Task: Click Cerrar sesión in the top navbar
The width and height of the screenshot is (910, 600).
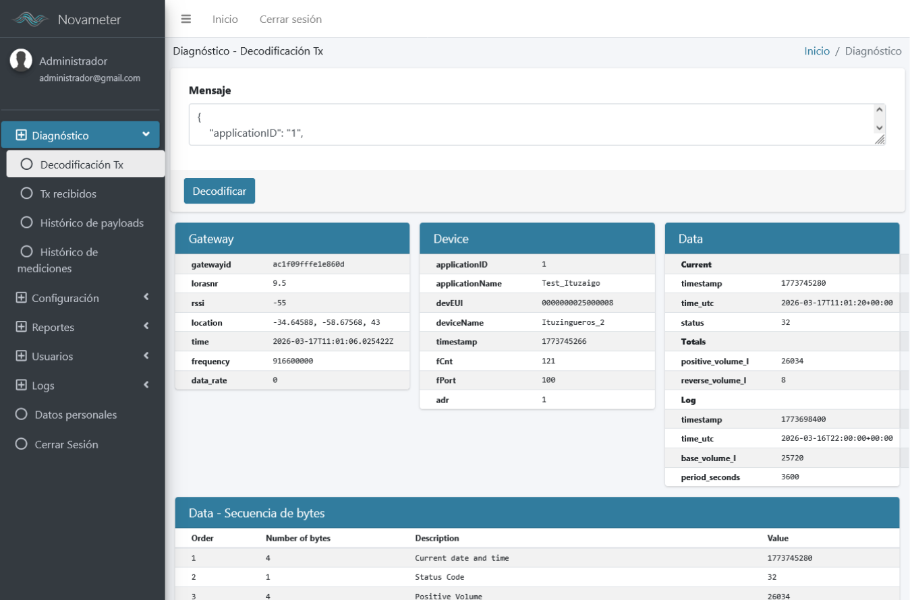Action: 290,19
